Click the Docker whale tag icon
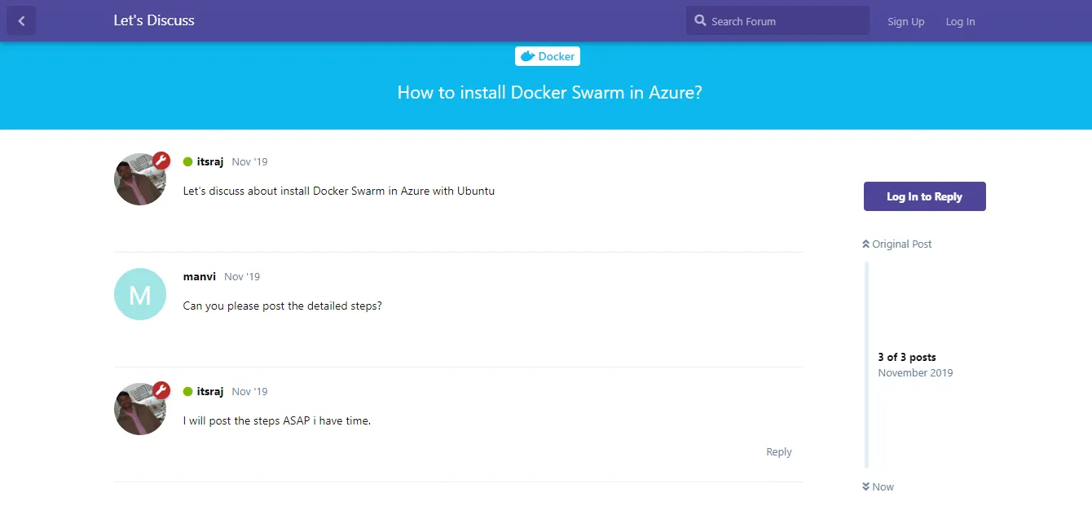The image size is (1092, 506). tap(528, 56)
